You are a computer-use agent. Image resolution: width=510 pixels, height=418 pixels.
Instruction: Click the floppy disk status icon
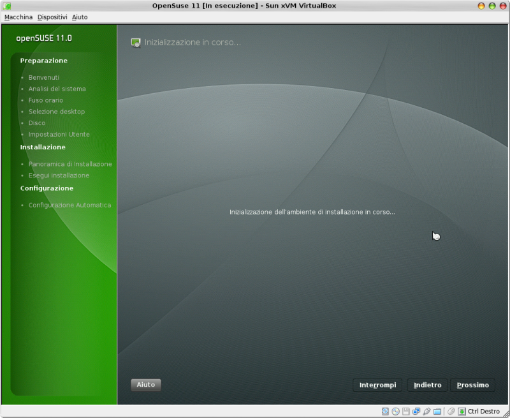(406, 412)
